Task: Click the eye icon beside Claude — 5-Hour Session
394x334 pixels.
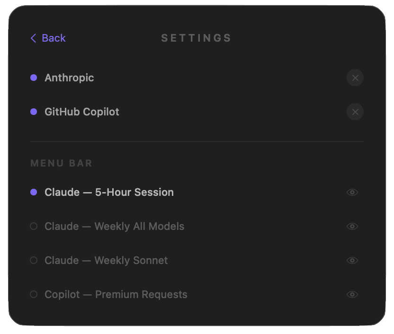Action: click(352, 192)
